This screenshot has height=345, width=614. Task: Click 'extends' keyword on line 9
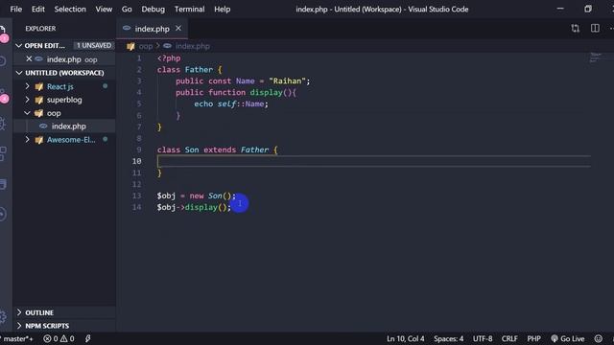(220, 149)
